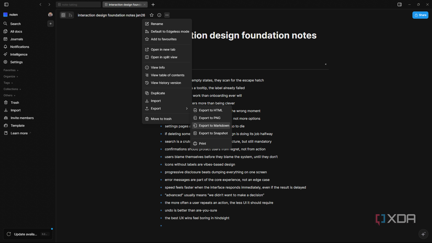This screenshot has width=432, height=243.
Task: Collapse the Others section
Action: click(9, 95)
